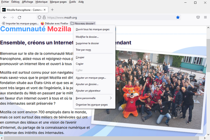210x140 pixels.
Task: Open the shield tracking protection icon
Action: 39,17
